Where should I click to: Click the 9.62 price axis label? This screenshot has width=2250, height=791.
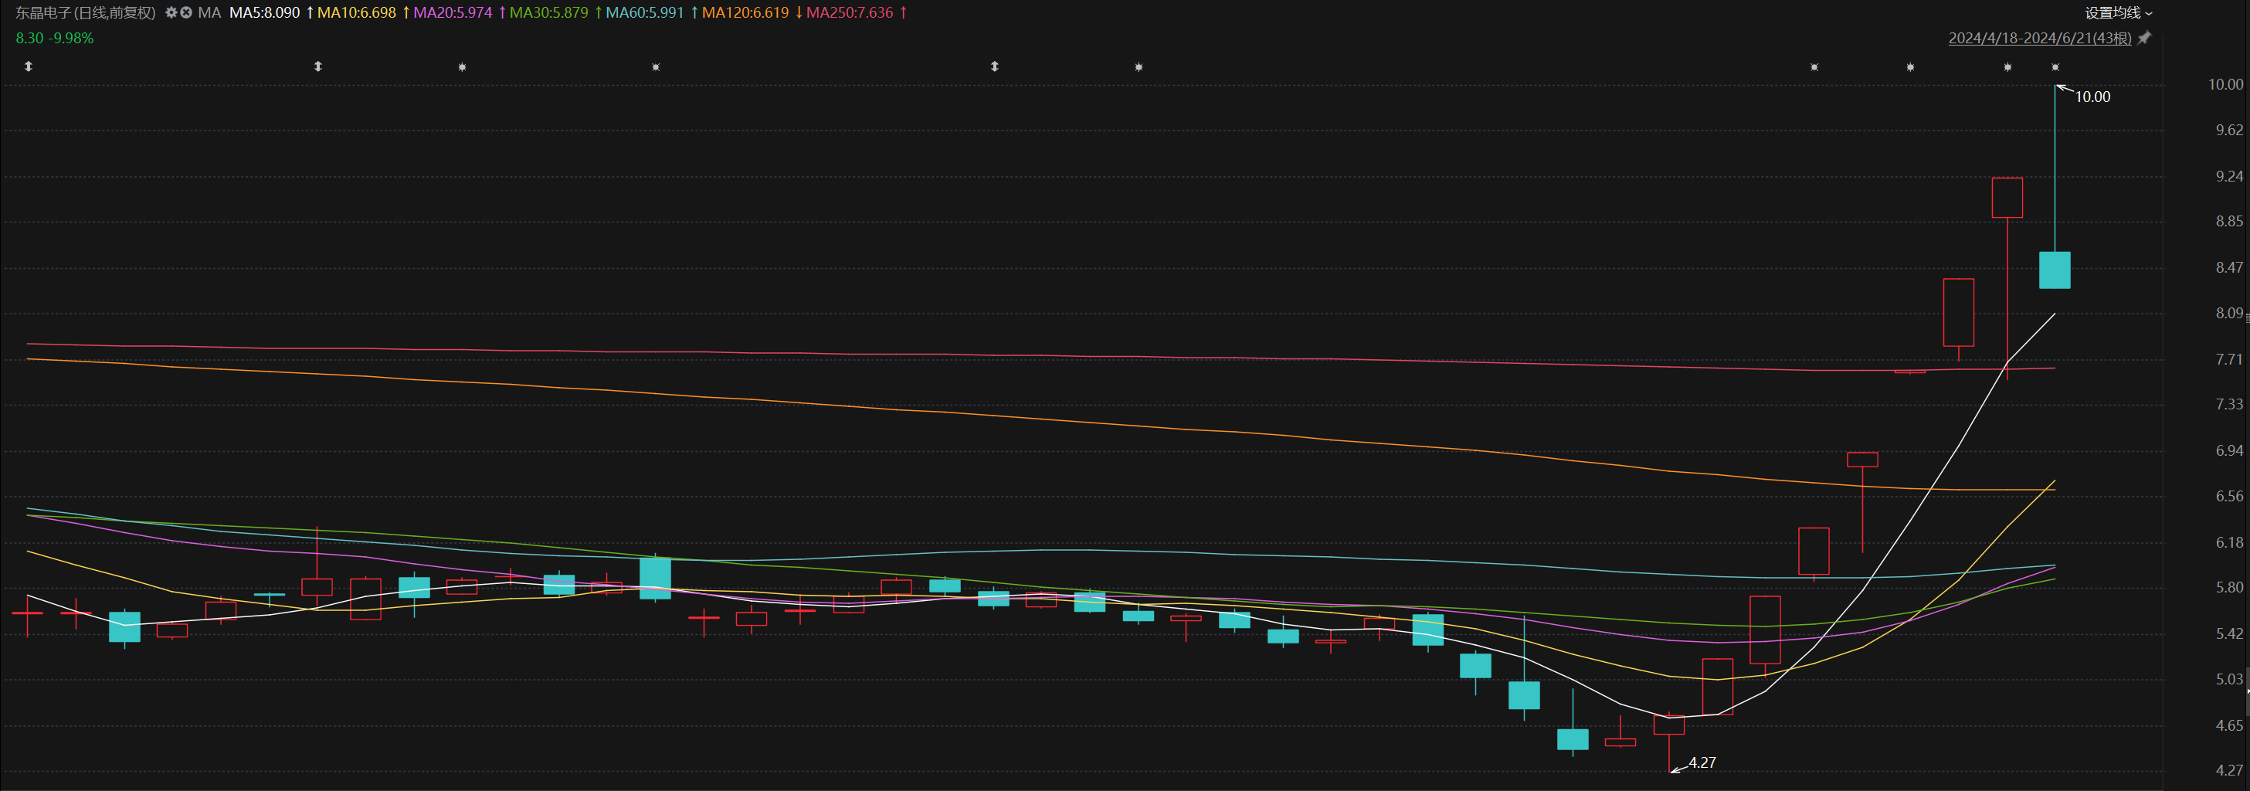pyautogui.click(x=2229, y=130)
